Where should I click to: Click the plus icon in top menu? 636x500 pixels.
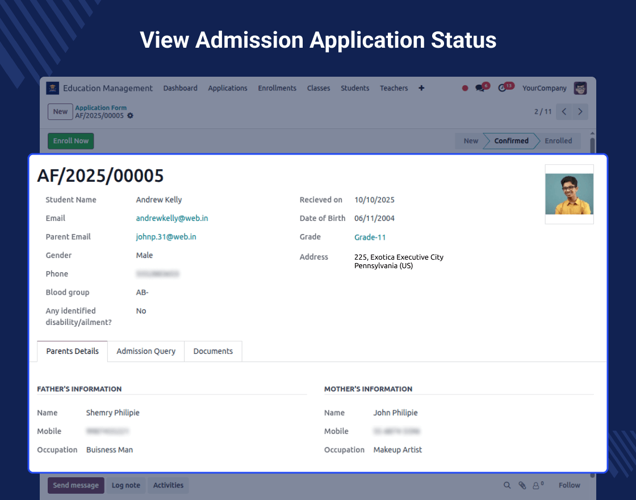pos(421,88)
